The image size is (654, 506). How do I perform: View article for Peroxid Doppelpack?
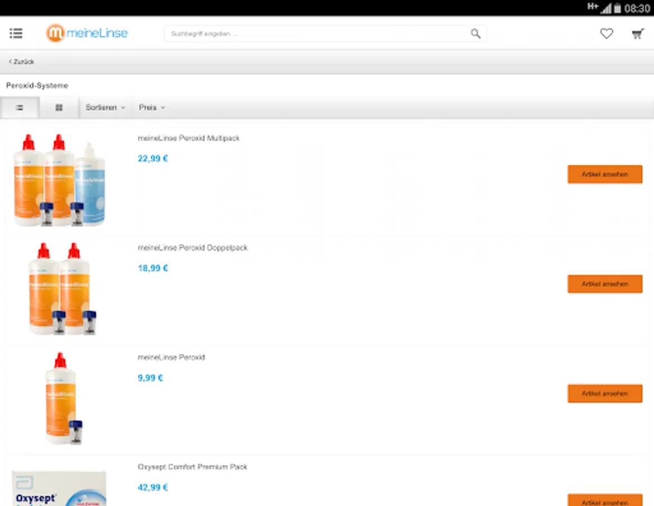coord(605,284)
